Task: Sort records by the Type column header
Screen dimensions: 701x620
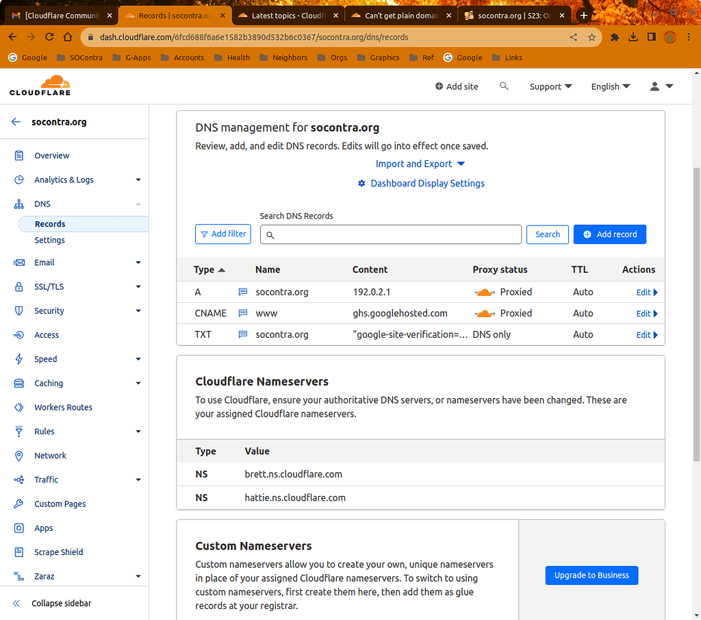Action: coord(209,270)
